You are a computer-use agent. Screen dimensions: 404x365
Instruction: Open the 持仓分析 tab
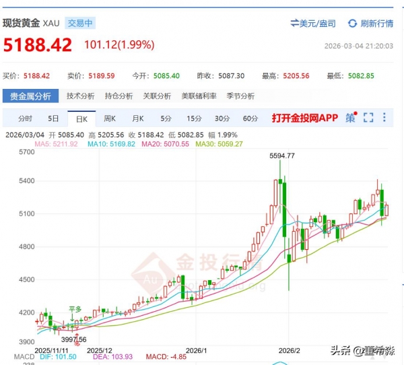[x=119, y=96]
